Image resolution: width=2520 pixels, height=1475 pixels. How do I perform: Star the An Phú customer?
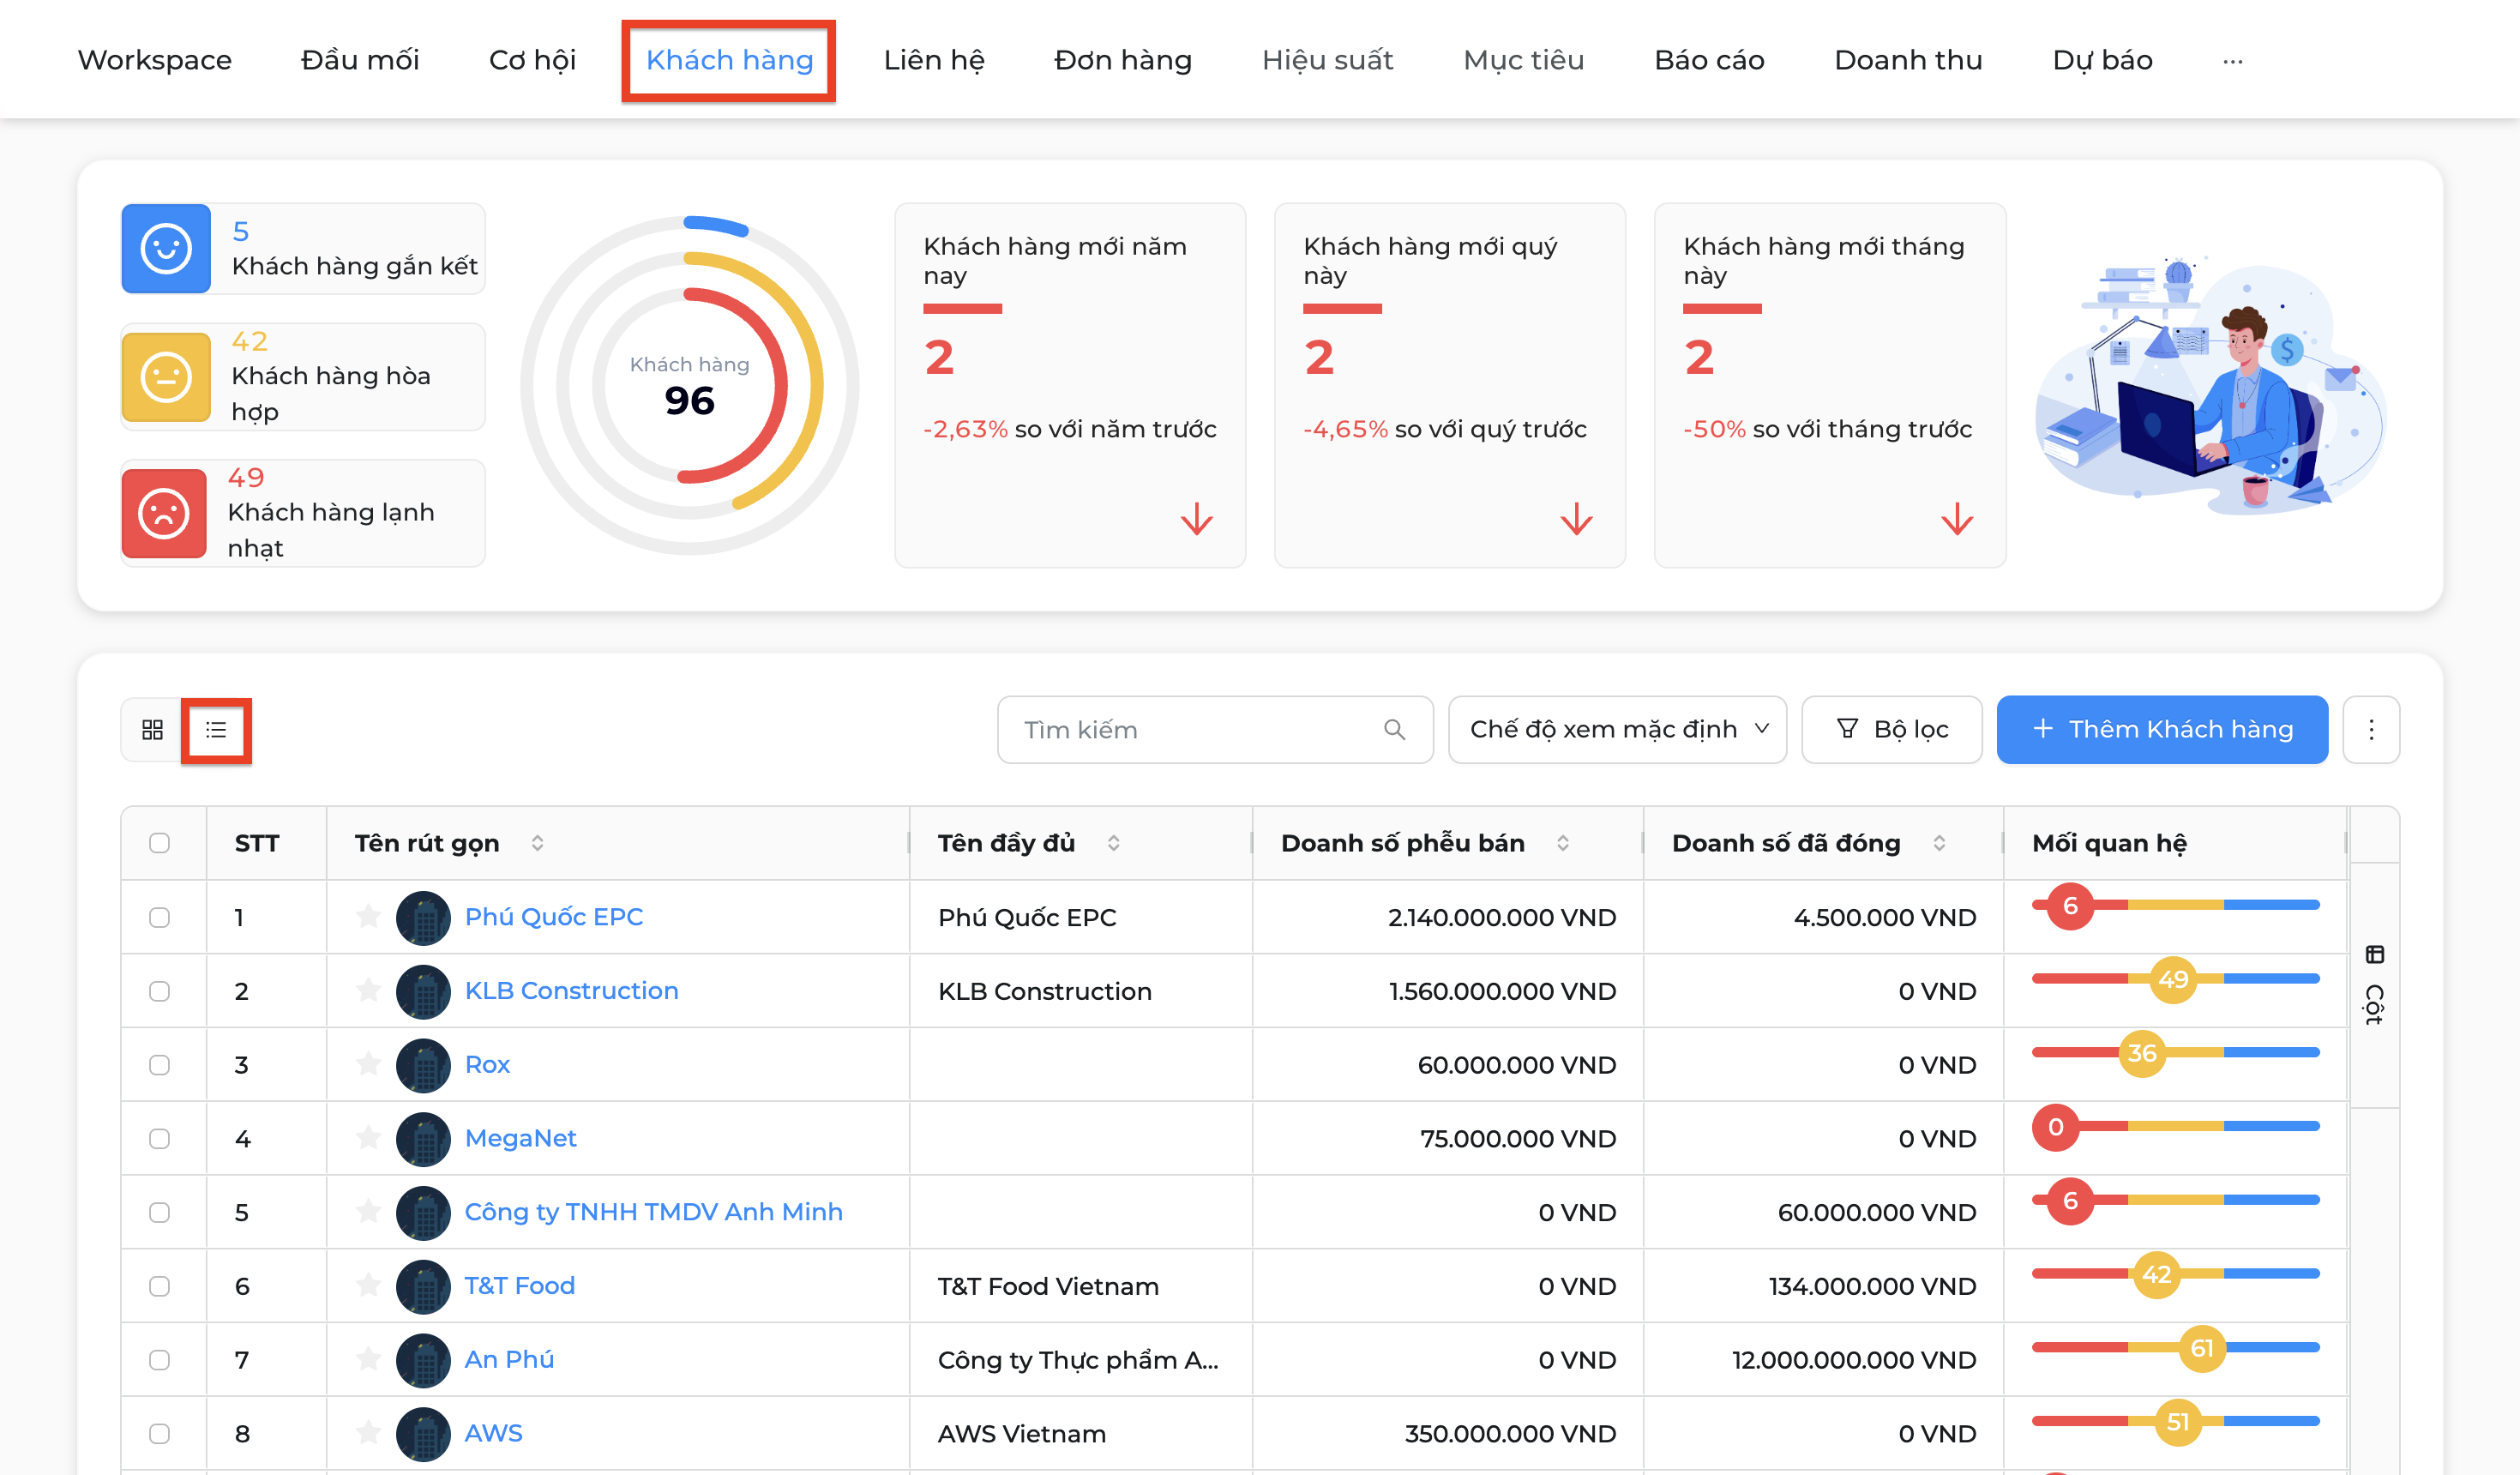pos(368,1359)
